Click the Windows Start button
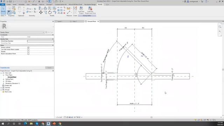Image resolution: width=224 pixels, height=126 pixels. click(x=2, y=124)
